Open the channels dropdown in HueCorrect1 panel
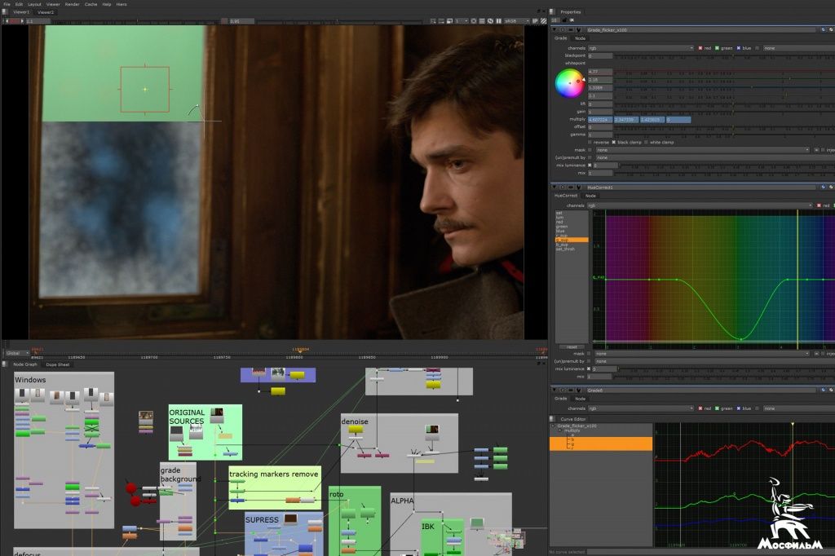Image resolution: width=835 pixels, height=556 pixels. coord(700,205)
